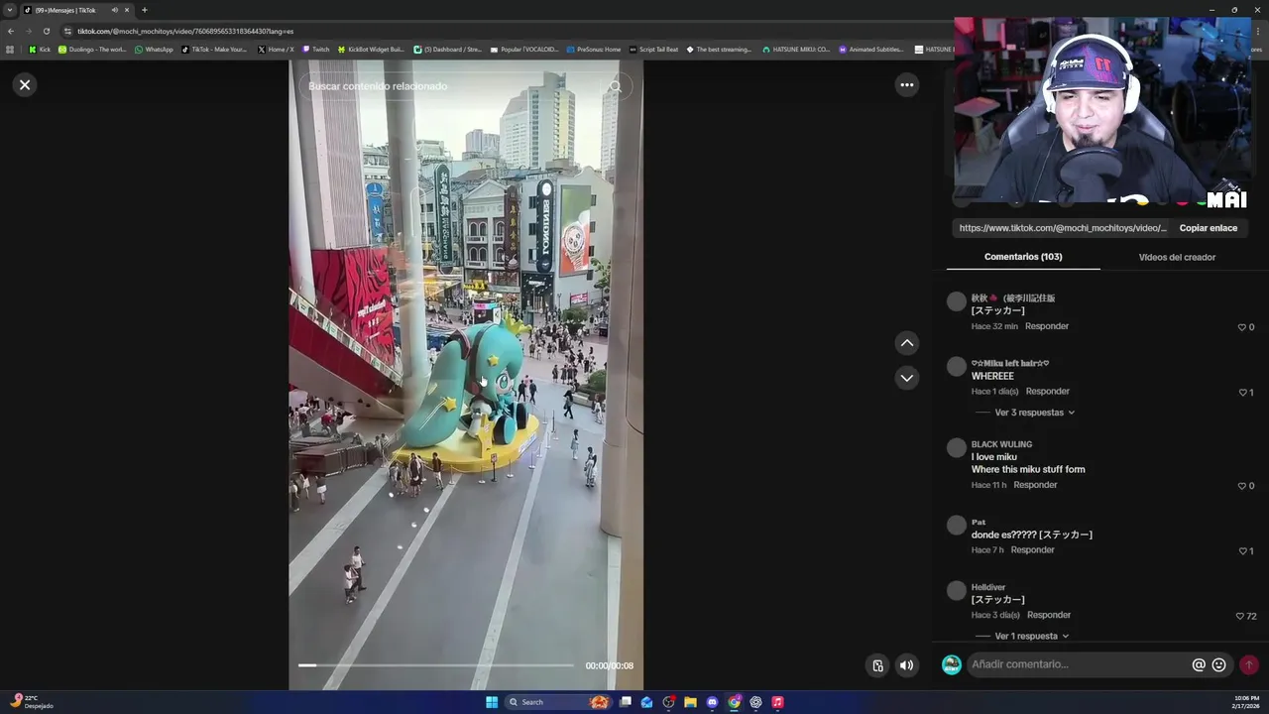Reply to Helldiver's comment
This screenshot has height=714, width=1269.
click(x=1049, y=615)
